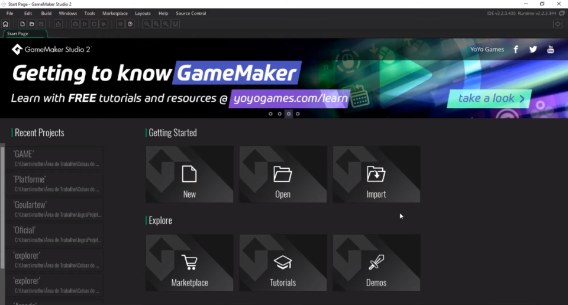Open the Edit menu
The width and height of the screenshot is (568, 305).
pyautogui.click(x=28, y=13)
